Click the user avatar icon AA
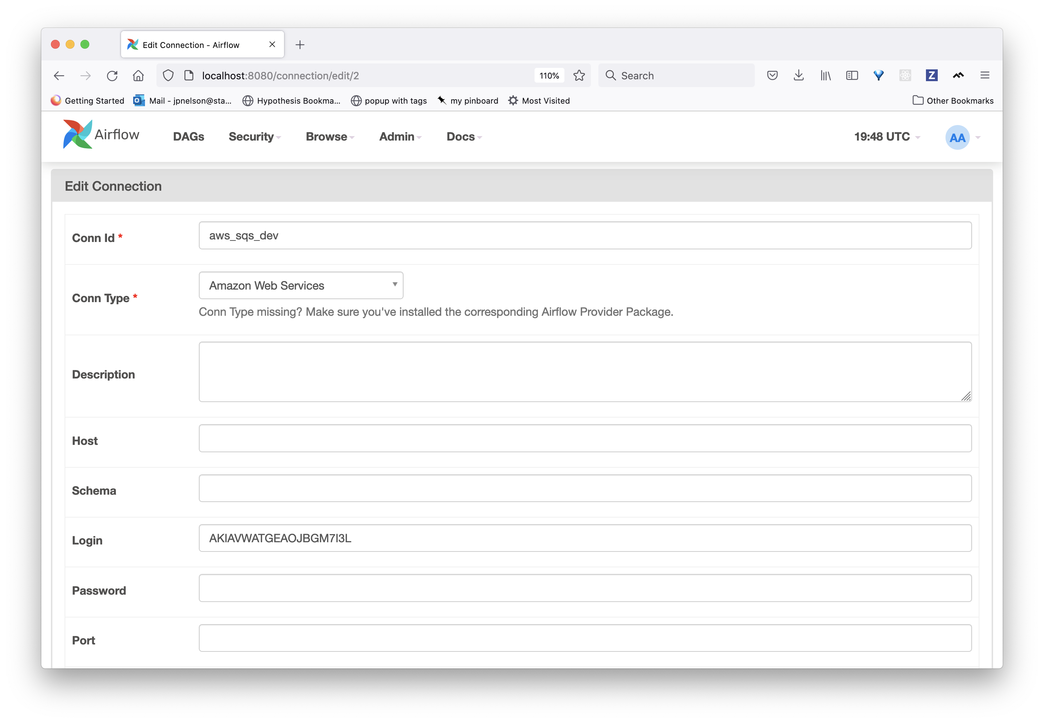The width and height of the screenshot is (1044, 723). pyautogui.click(x=958, y=136)
